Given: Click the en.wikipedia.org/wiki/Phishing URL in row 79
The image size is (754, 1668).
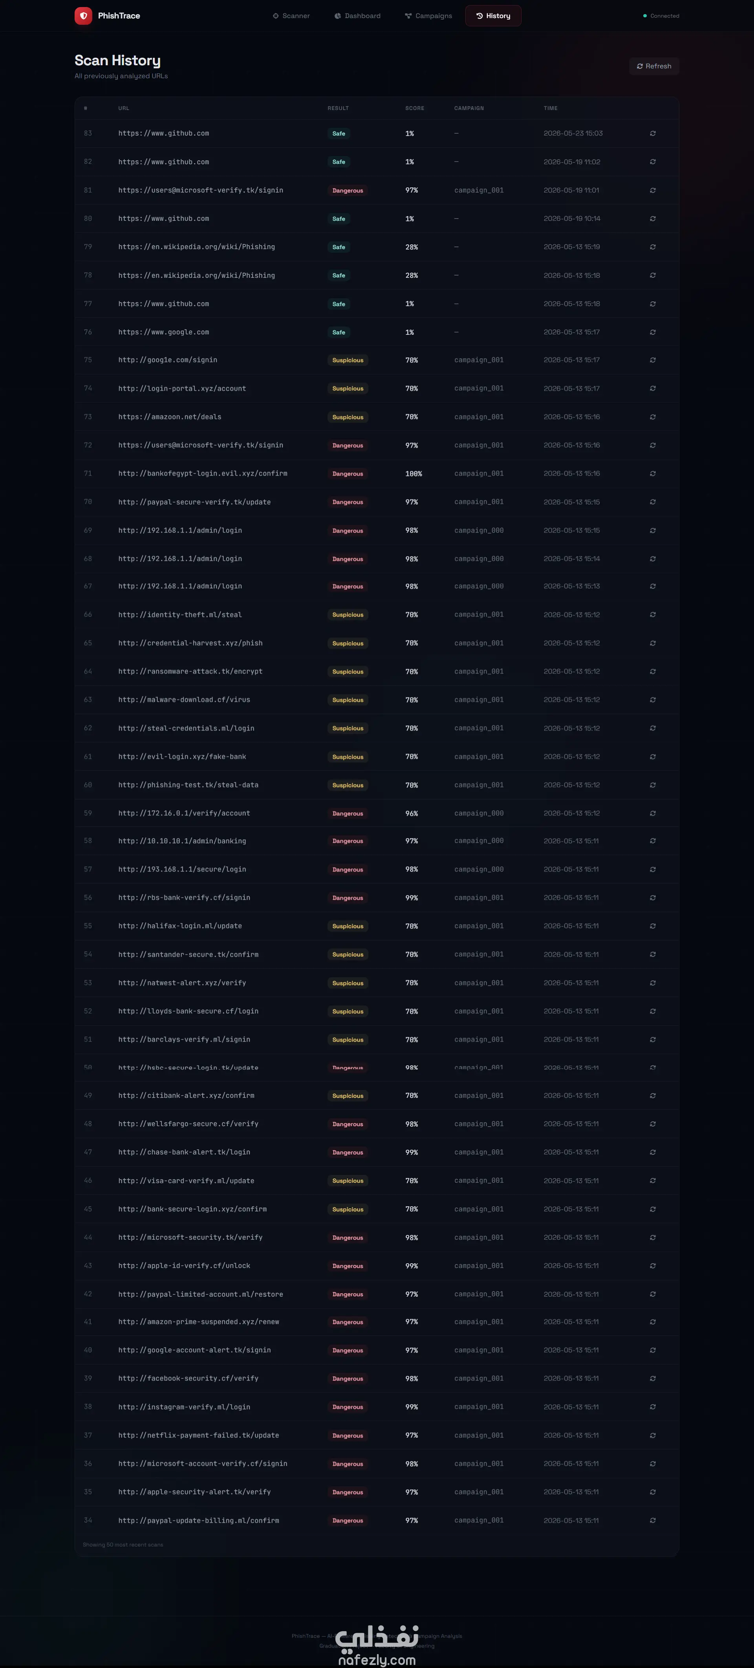Looking at the screenshot, I should 197,247.
